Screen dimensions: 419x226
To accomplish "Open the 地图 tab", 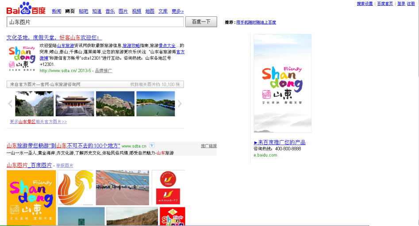I will pyautogui.click(x=150, y=11).
